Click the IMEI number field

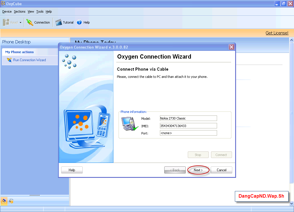tap(188, 126)
